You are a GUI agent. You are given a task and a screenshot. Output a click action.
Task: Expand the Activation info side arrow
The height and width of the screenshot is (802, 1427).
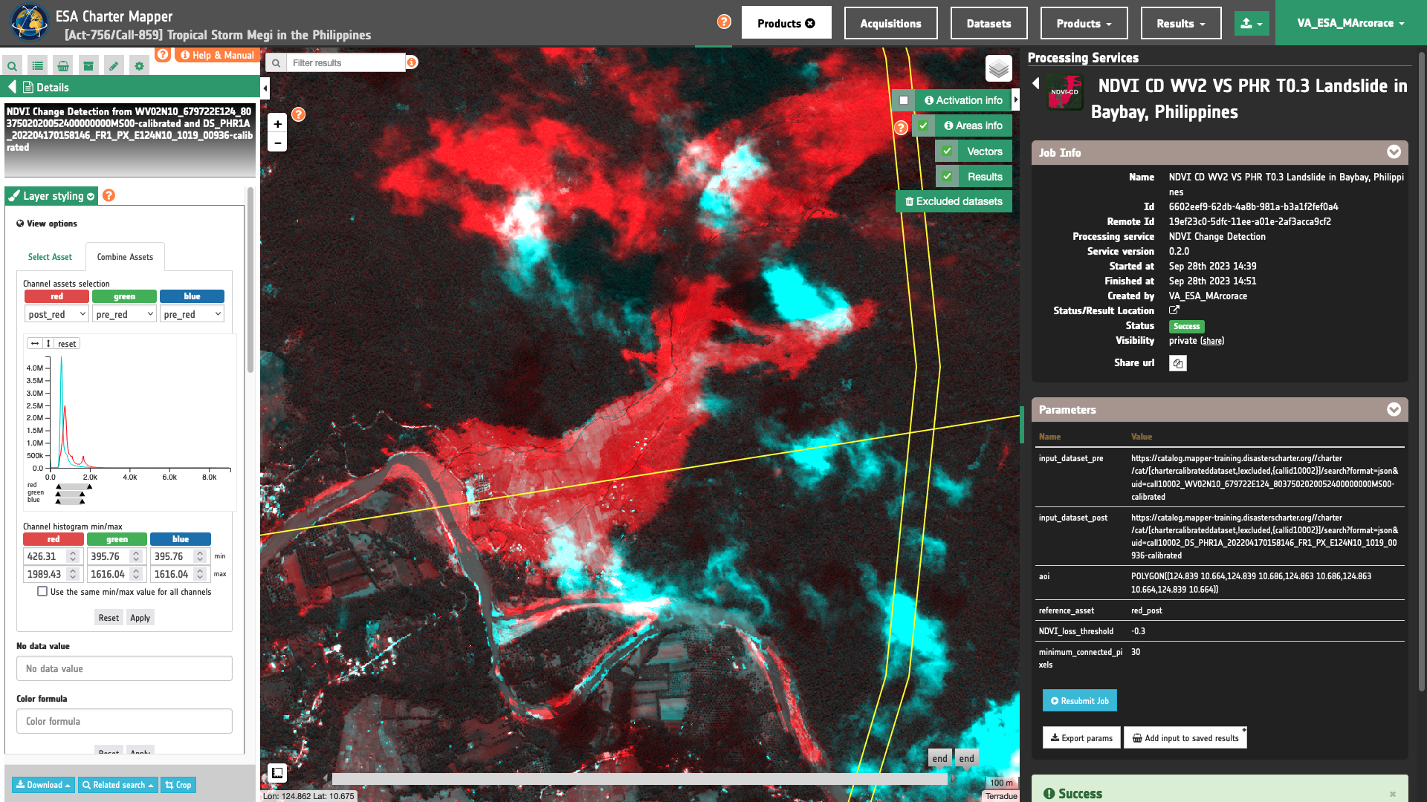1016,100
